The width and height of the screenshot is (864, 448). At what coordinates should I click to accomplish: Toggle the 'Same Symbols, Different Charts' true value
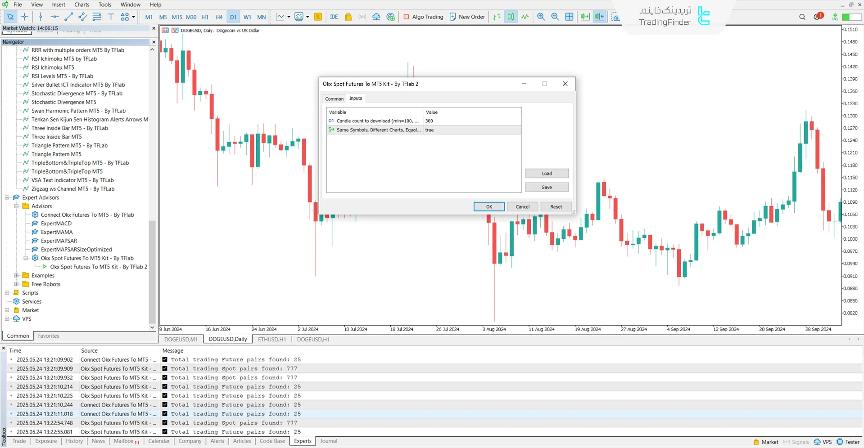(x=472, y=130)
